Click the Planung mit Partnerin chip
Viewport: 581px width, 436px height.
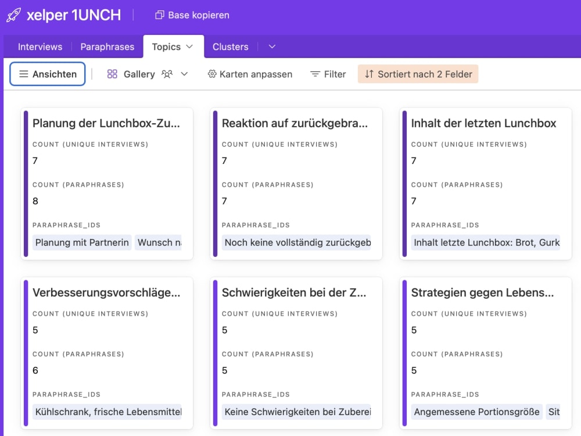(x=82, y=242)
